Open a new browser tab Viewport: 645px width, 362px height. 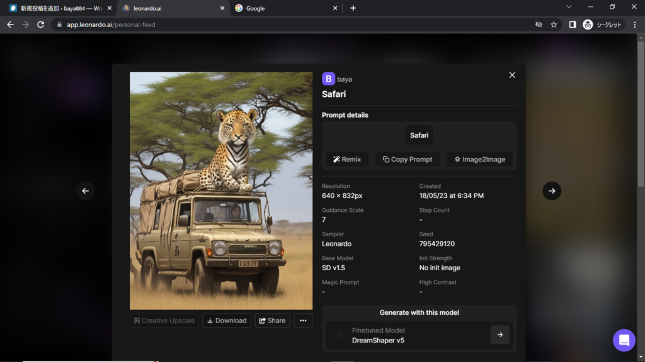tap(353, 8)
